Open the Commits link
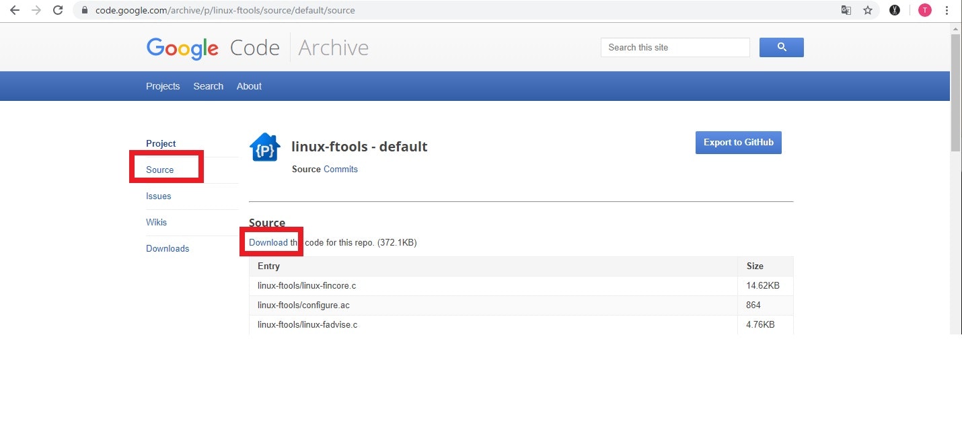This screenshot has height=436, width=962. [x=340, y=169]
